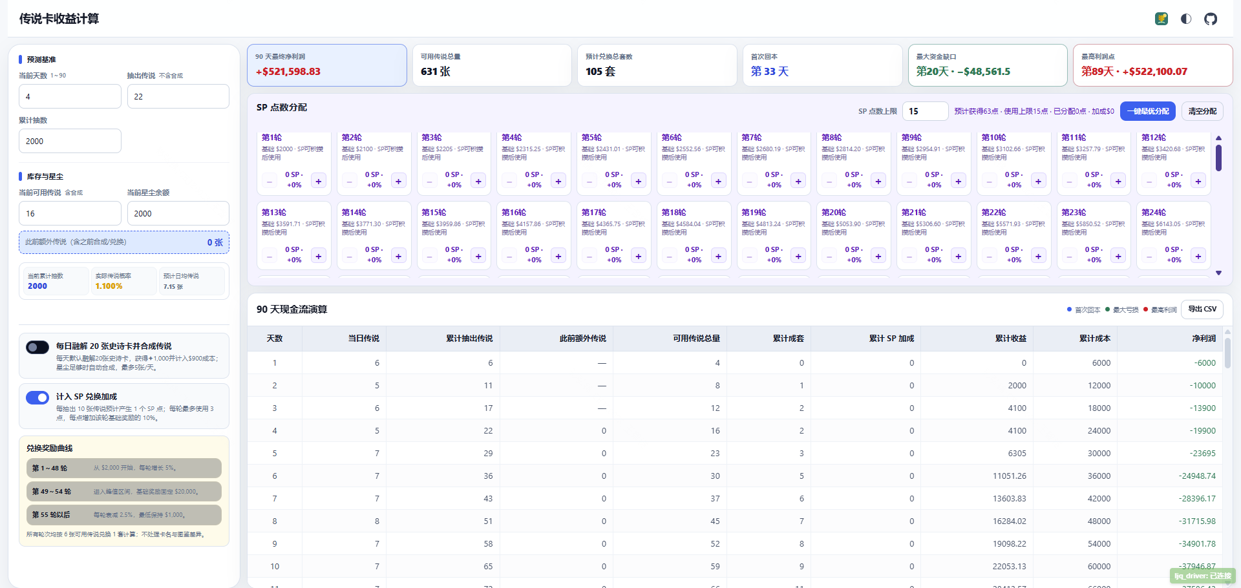Click SP rounds list up arrow

1218,138
